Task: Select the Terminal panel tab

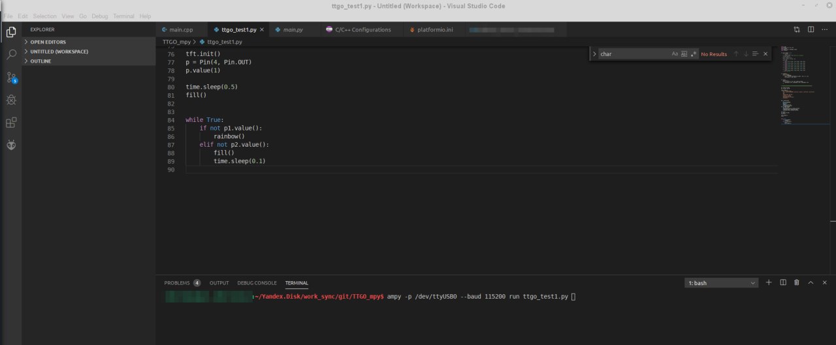Action: [297, 283]
